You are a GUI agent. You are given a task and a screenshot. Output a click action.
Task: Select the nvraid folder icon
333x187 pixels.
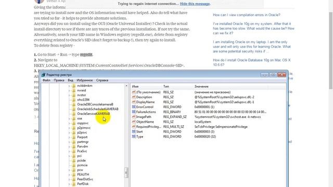coord(73,90)
